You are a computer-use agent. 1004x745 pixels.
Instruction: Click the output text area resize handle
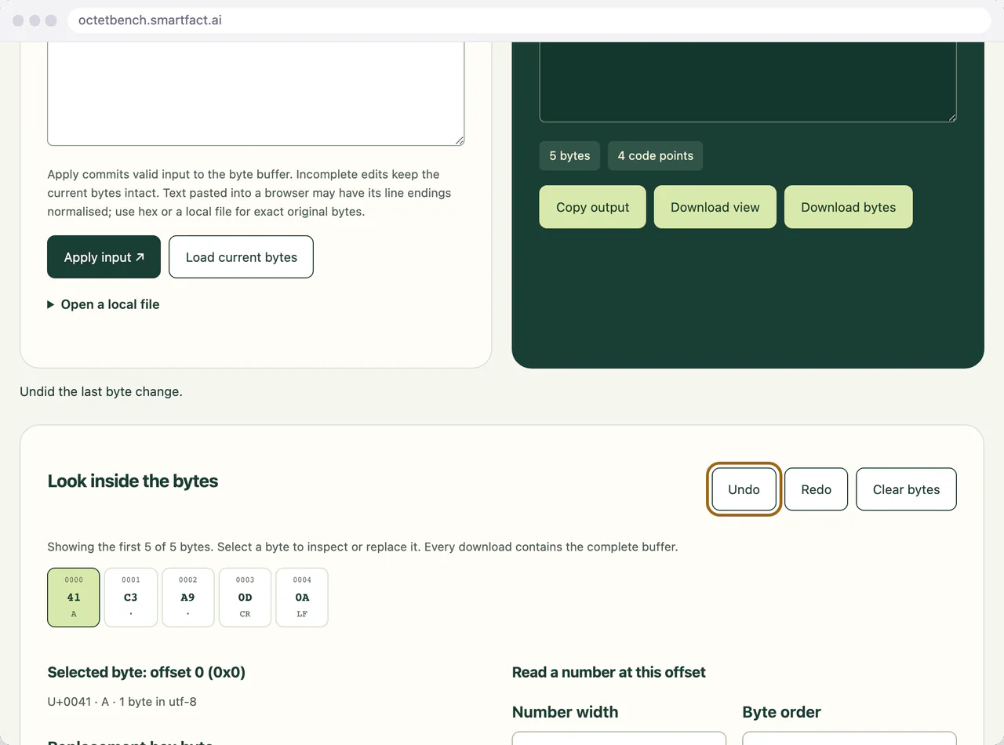pyautogui.click(x=952, y=118)
